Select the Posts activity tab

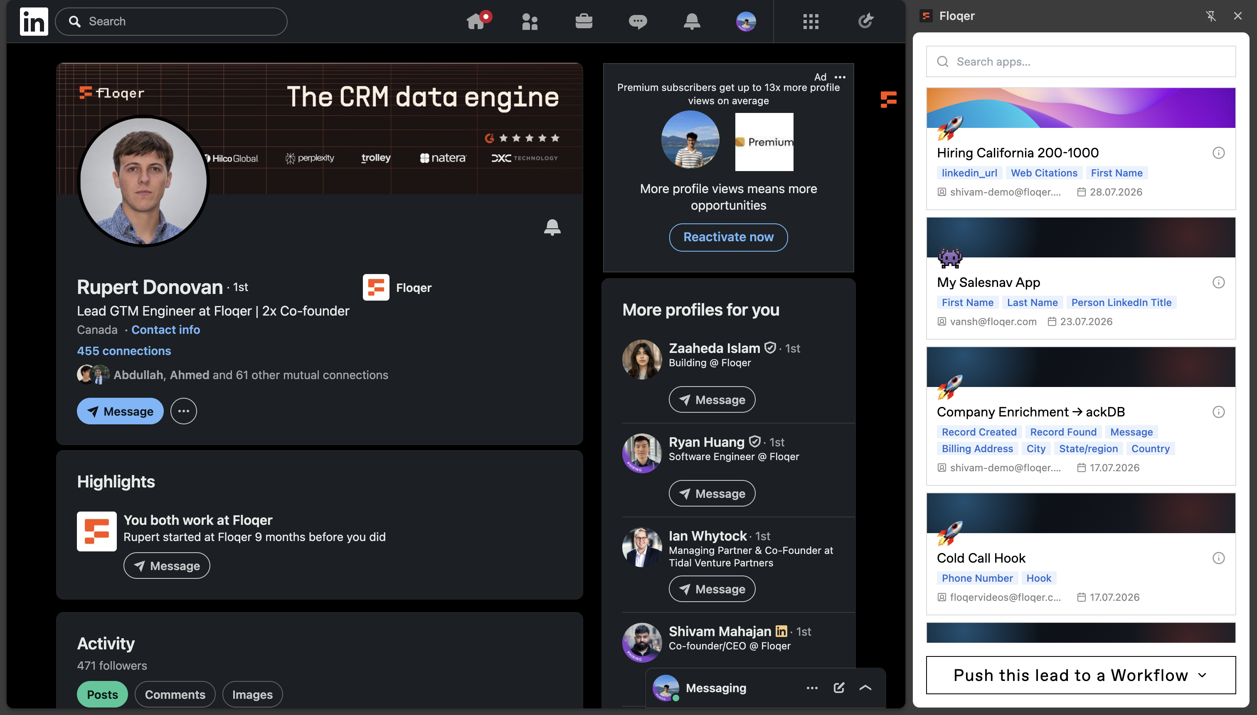102,694
